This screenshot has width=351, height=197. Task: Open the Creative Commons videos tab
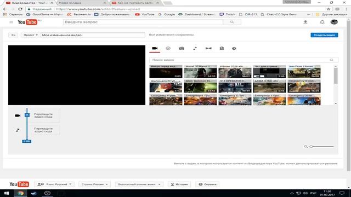point(168,48)
